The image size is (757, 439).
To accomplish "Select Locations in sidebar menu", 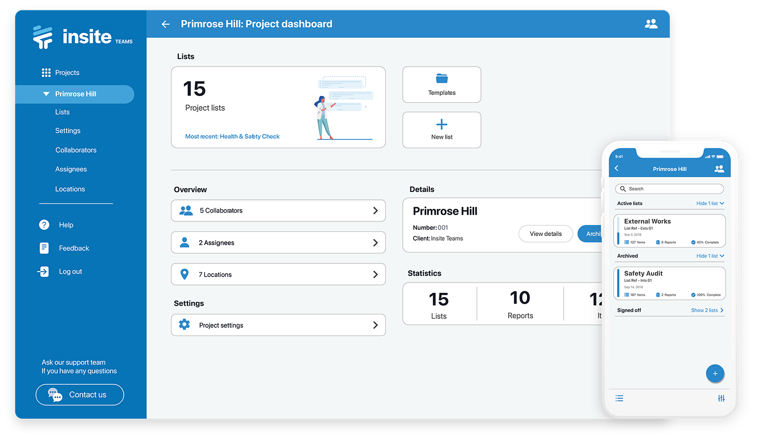I will coord(70,189).
